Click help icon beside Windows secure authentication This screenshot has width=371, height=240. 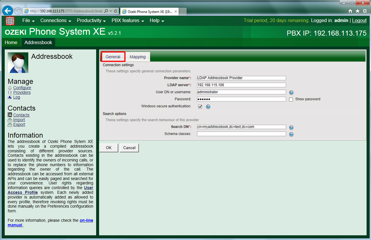(208, 107)
